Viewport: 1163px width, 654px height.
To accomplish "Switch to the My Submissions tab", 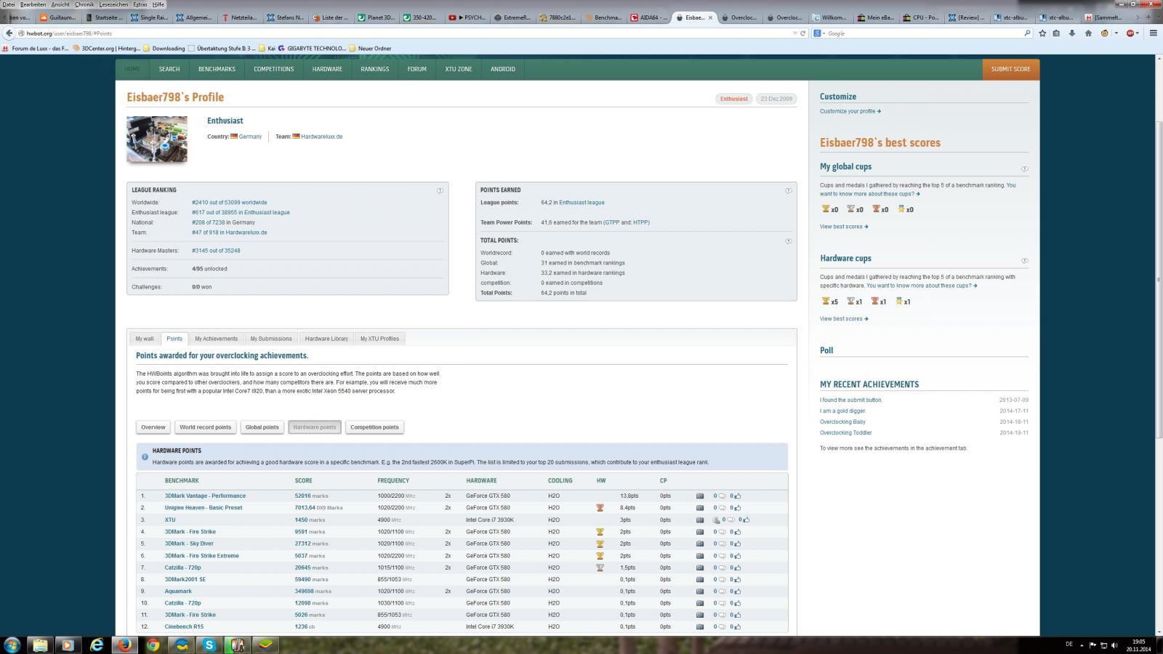I will 271,339.
